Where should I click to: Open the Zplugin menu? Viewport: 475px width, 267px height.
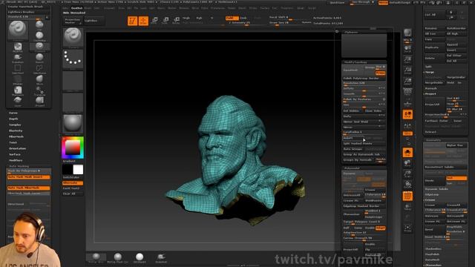[x=301, y=8]
